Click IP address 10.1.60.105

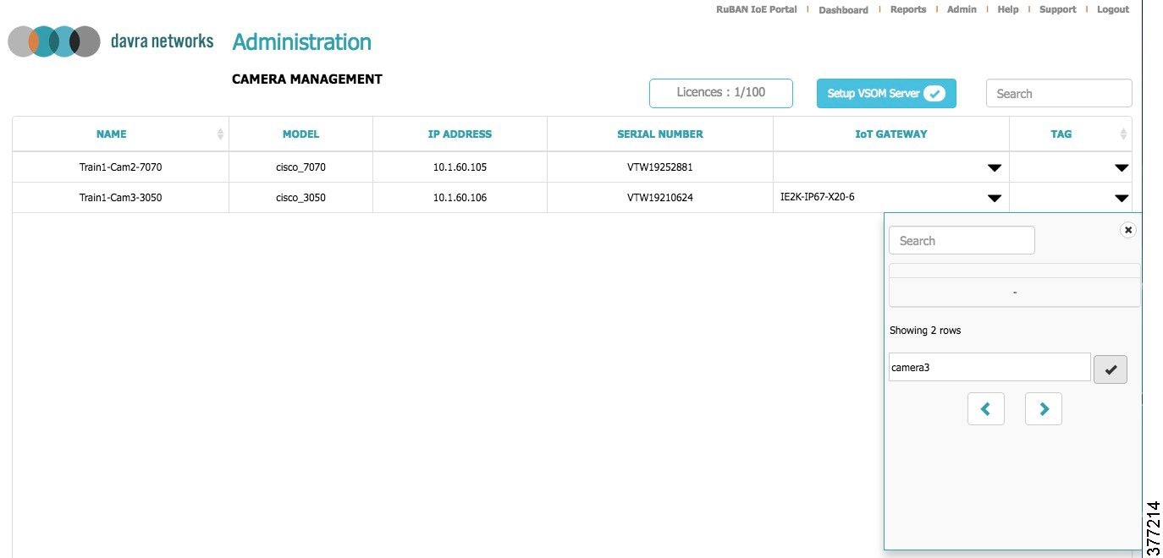click(x=460, y=167)
